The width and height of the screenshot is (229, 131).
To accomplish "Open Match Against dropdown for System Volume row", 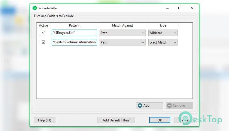I will point(123,42).
